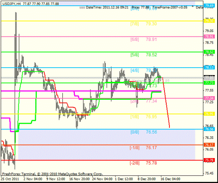Click the [0/8] 76.56 level label
This screenshot has height=183, width=218.
pos(144,132)
